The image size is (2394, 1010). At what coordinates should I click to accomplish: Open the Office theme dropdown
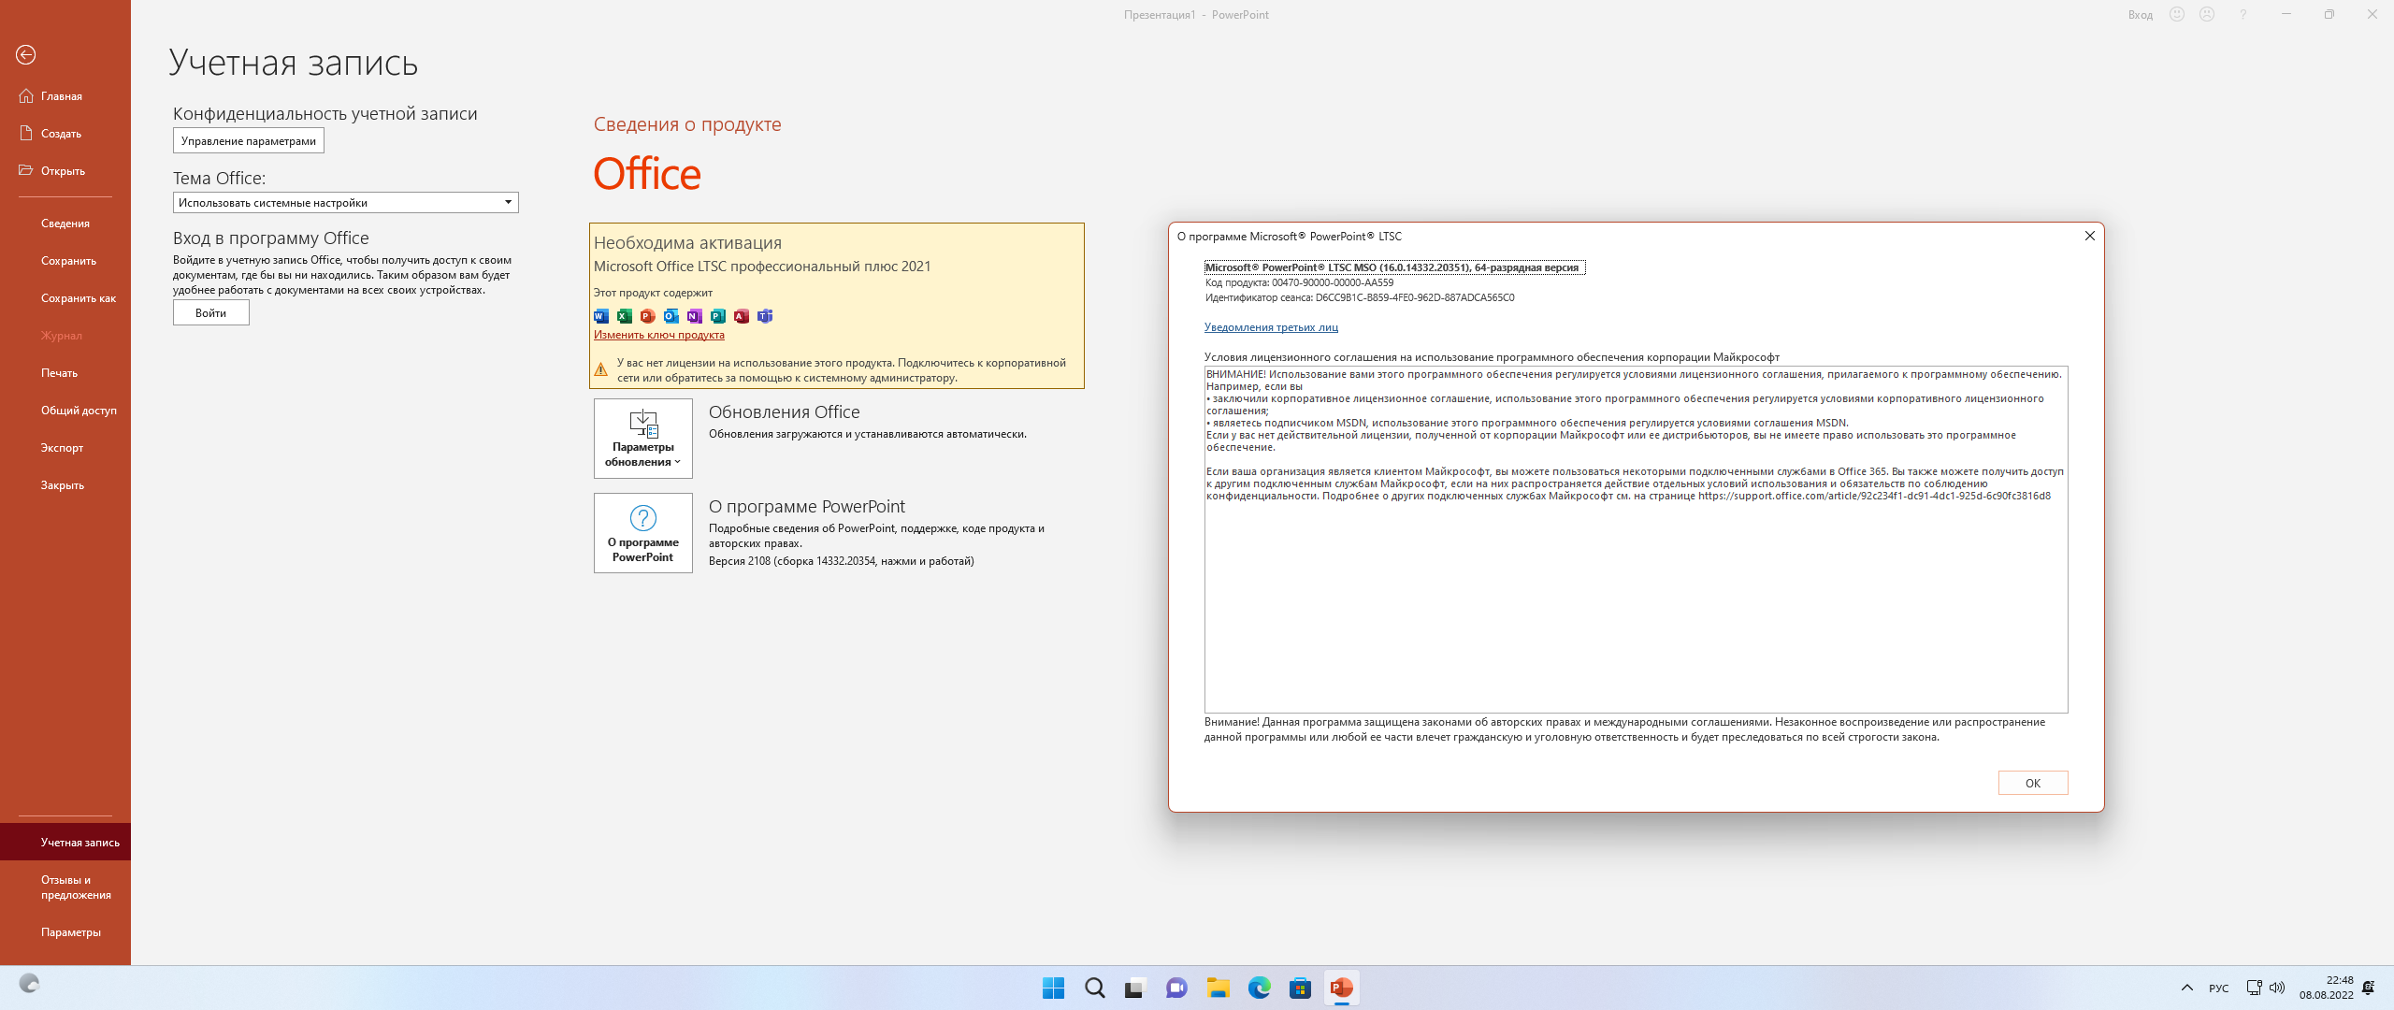pos(345,203)
